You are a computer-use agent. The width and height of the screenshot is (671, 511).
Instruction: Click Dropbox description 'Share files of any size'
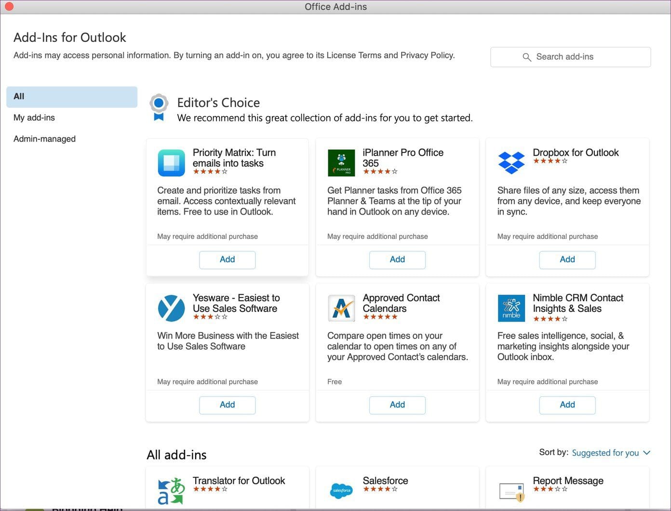point(569,201)
